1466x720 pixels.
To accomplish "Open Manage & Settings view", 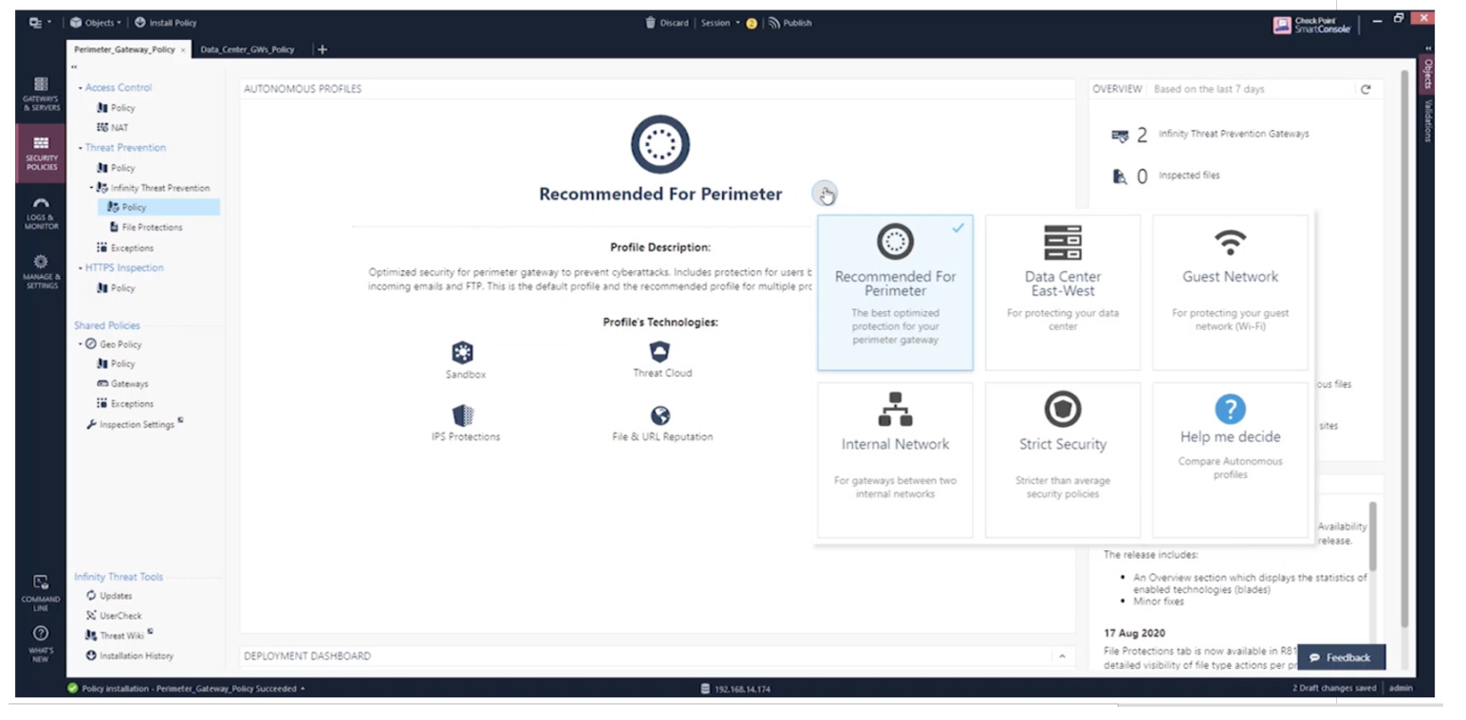I will tap(41, 271).
